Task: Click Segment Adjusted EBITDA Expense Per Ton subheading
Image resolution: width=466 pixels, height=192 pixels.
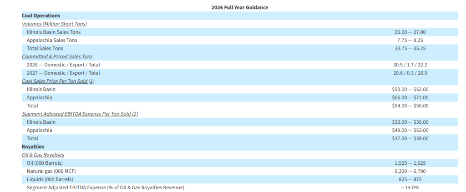Action: (80, 114)
